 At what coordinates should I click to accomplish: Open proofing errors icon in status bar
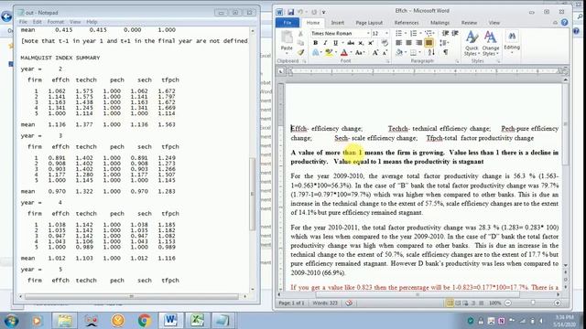point(349,302)
